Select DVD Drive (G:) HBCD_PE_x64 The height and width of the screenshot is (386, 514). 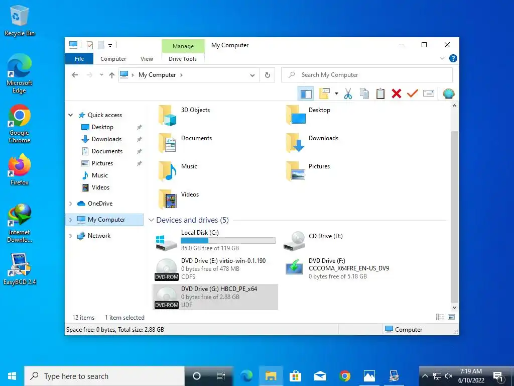pos(215,297)
